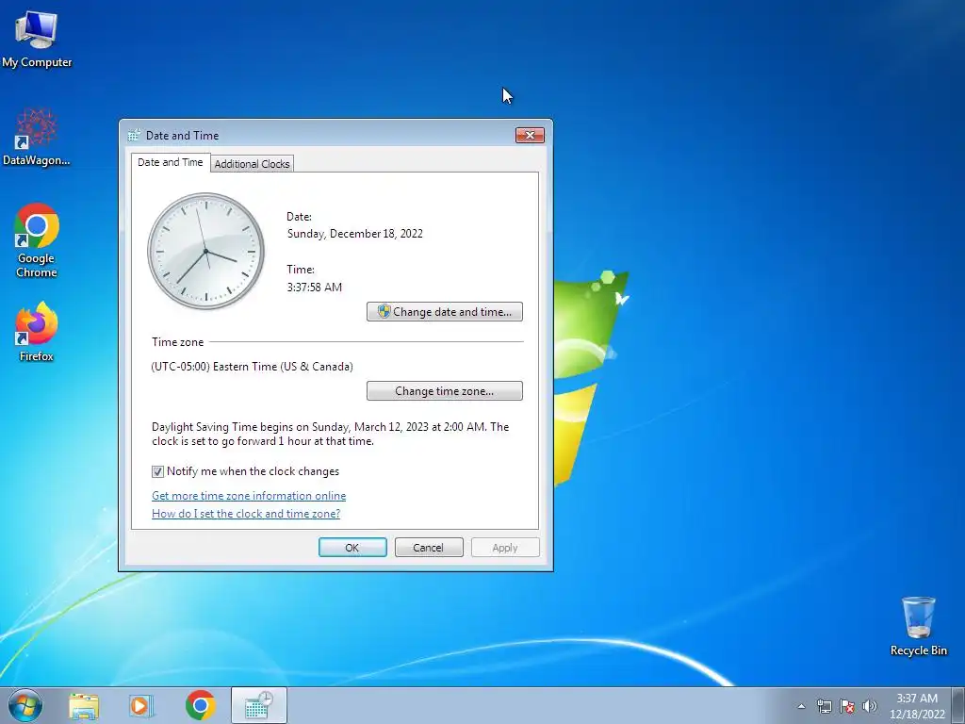Open Windows Media Player from the taskbar

click(141, 705)
